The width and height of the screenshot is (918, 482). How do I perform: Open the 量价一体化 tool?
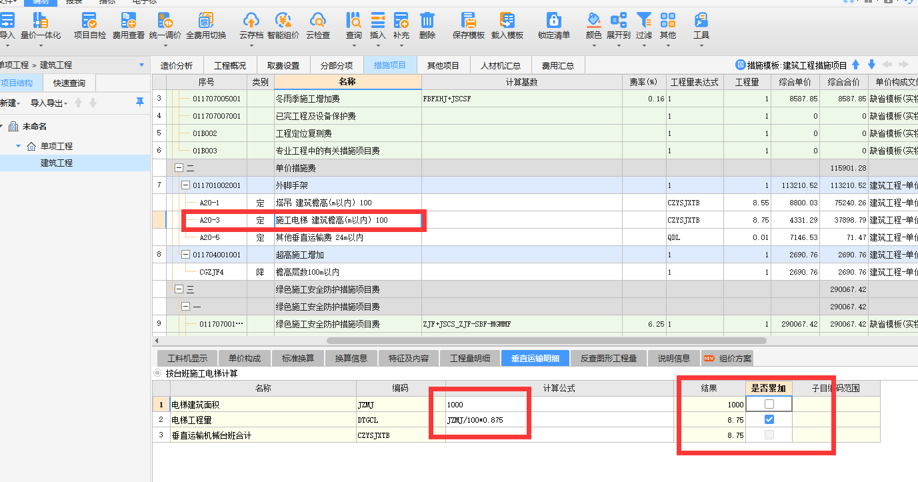40,25
